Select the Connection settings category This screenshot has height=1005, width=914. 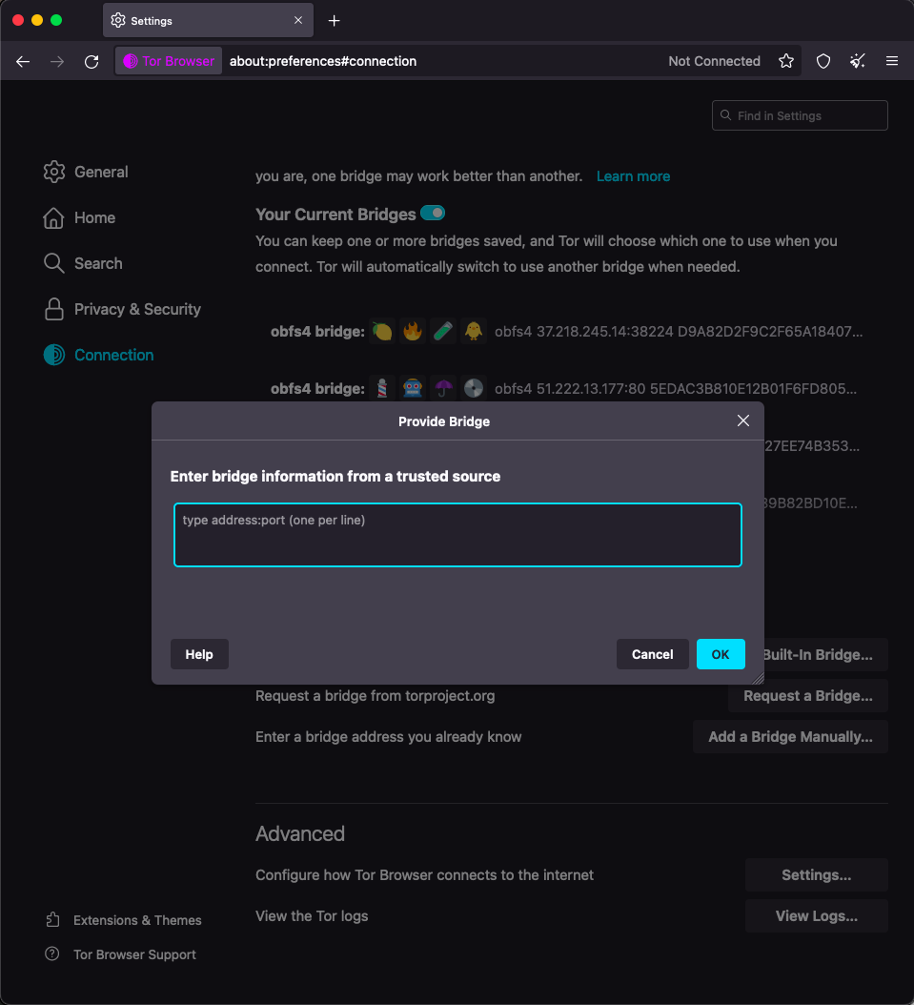click(x=98, y=355)
